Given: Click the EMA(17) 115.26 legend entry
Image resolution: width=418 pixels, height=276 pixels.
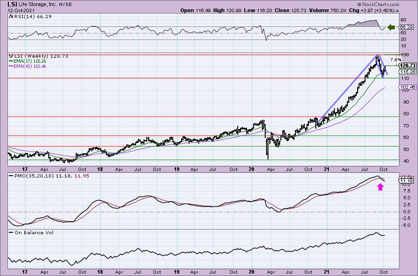Looking at the screenshot, I should (30, 61).
